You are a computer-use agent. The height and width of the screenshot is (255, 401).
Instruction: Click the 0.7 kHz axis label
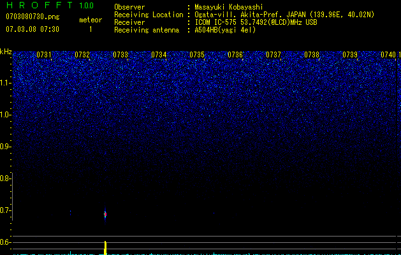click(x=5, y=210)
